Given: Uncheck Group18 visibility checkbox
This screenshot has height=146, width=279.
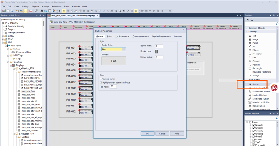Looking at the screenshot, I should pyautogui.click(x=254, y=125).
